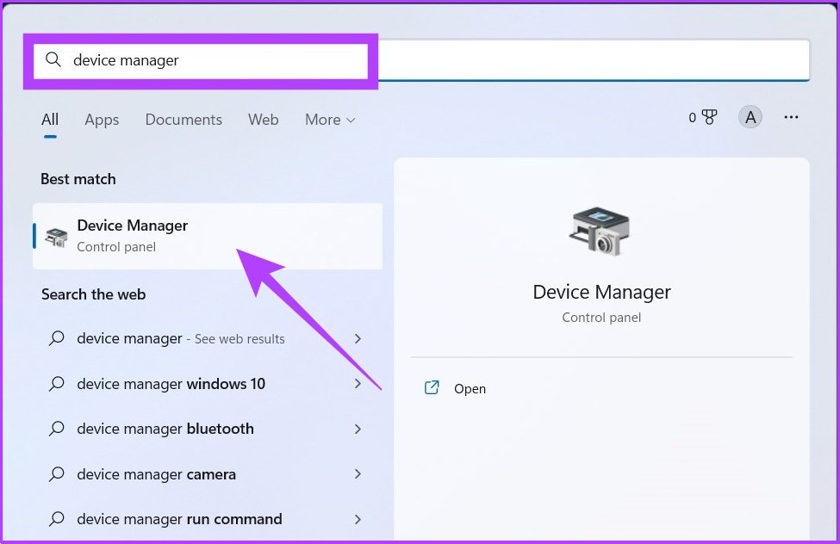The image size is (840, 544).
Task: Click the account avatar icon
Action: point(750,116)
